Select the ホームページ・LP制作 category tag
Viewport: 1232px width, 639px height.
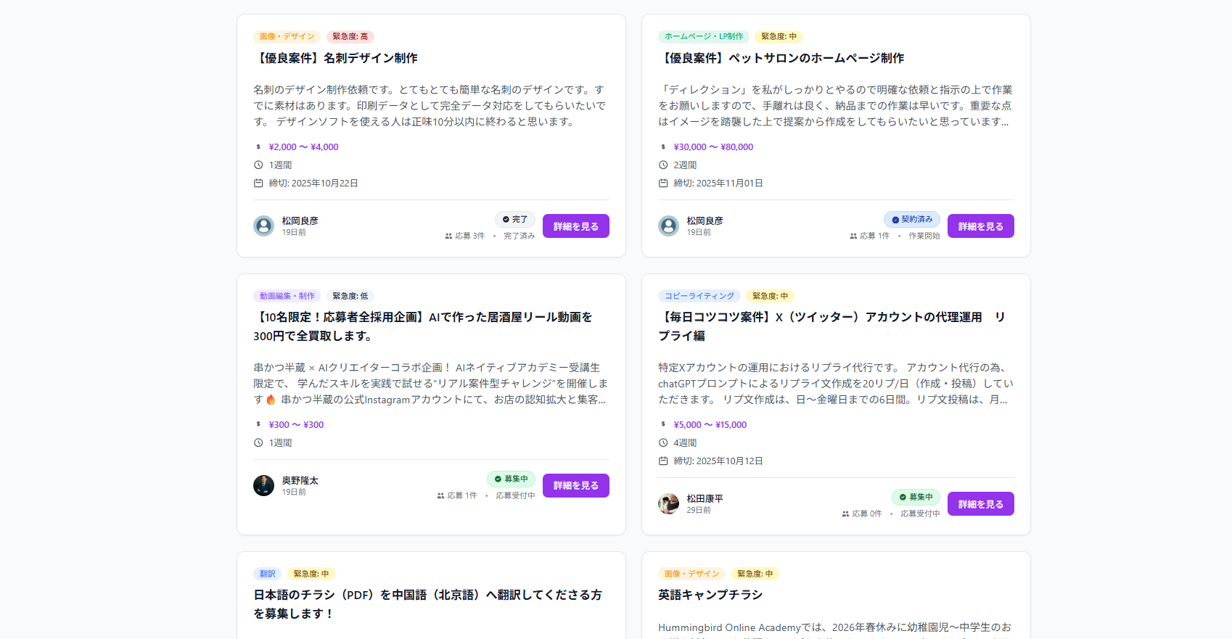(x=704, y=36)
